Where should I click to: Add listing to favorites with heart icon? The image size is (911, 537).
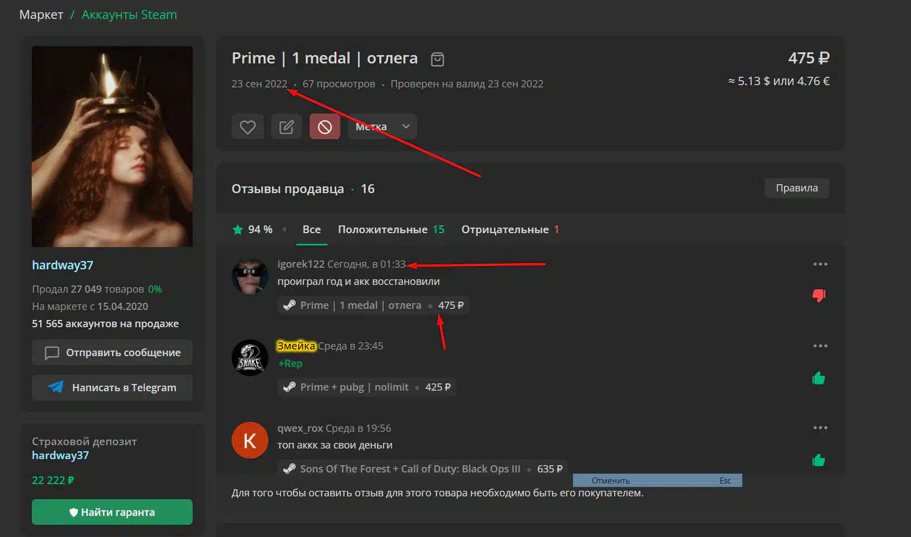[248, 127]
